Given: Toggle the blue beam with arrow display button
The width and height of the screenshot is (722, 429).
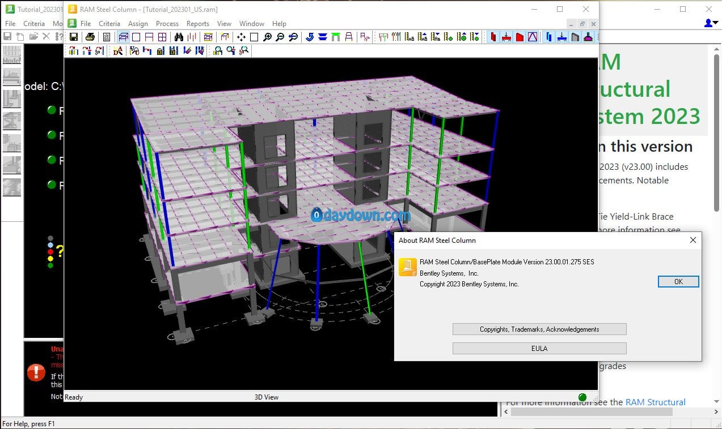Looking at the screenshot, I should point(561,37).
